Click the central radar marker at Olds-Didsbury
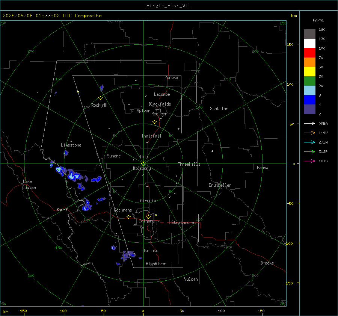Screen dimensions: 338x316 point(143,163)
